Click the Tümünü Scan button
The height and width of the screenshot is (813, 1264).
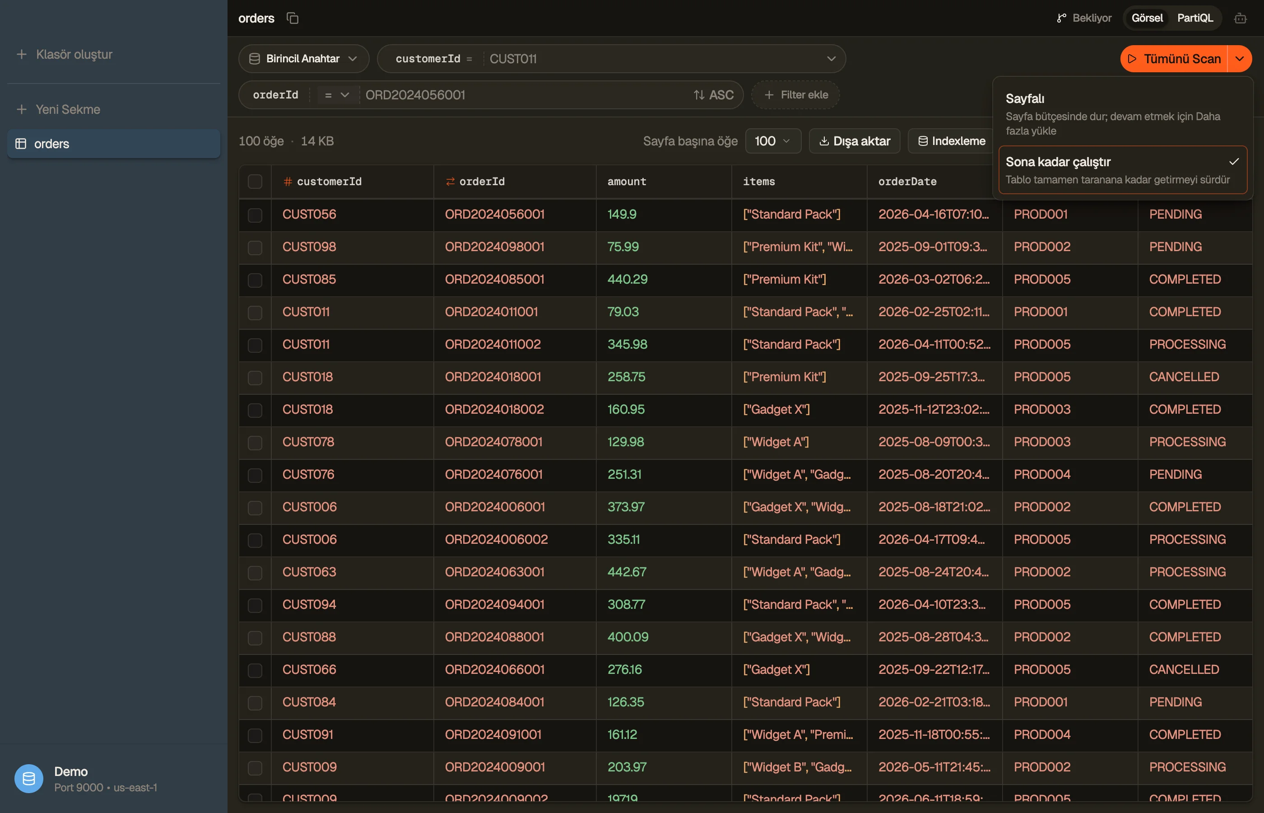point(1174,59)
